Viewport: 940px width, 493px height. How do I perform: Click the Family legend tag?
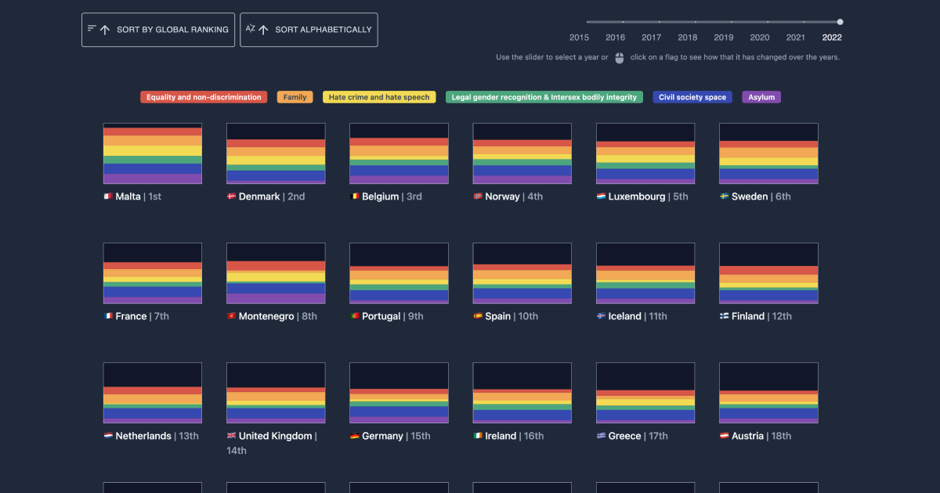(x=295, y=97)
